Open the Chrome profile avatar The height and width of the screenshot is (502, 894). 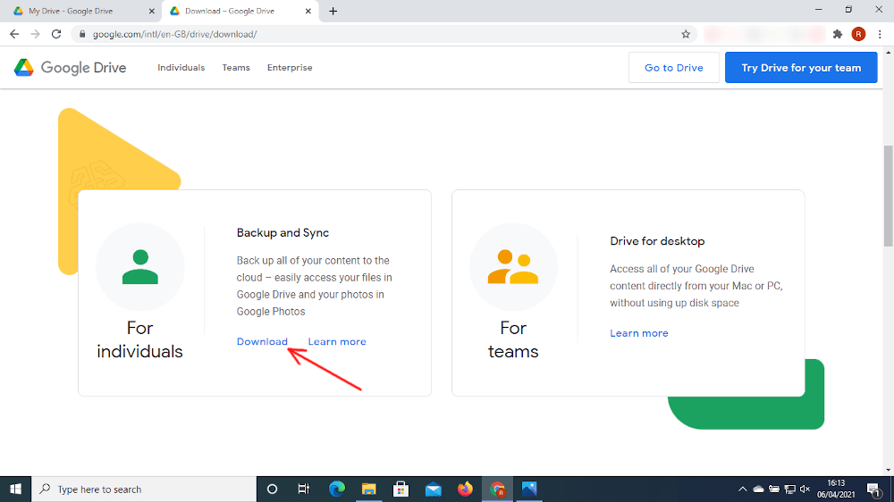tap(858, 34)
